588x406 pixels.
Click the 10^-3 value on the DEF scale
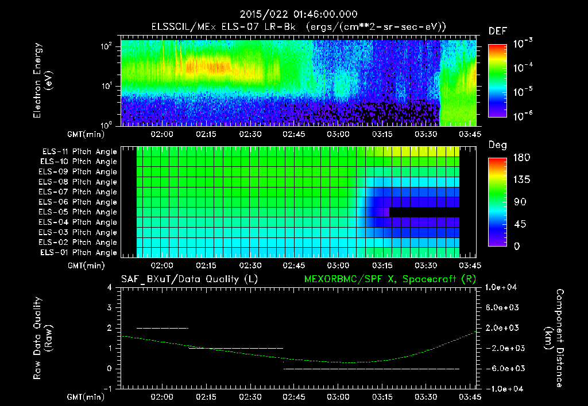[523, 44]
